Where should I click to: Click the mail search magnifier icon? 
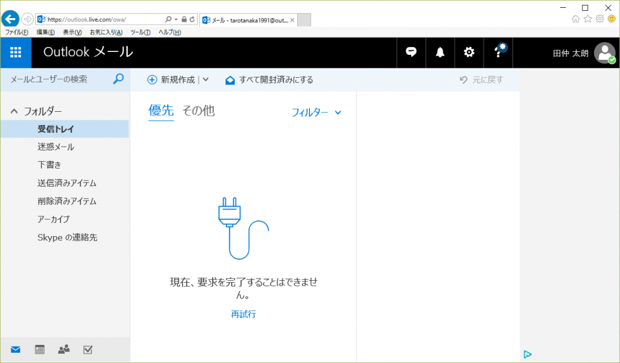[118, 79]
